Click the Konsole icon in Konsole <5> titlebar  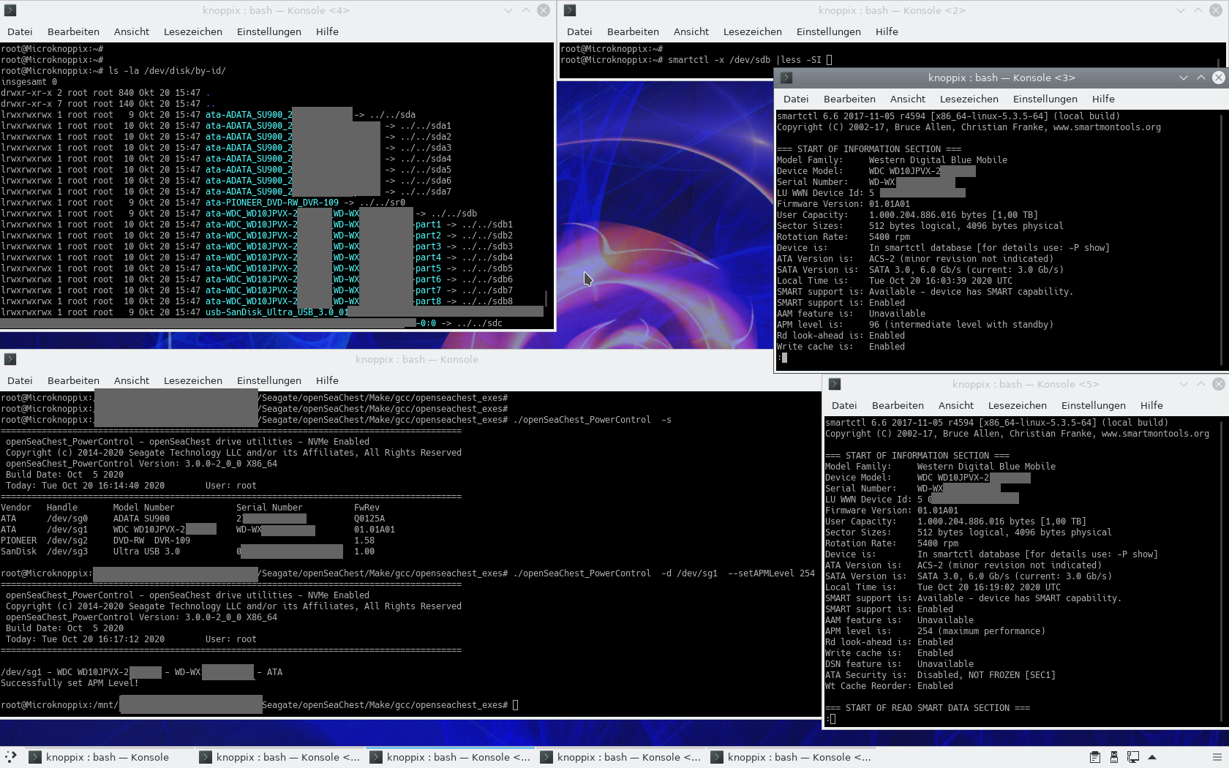point(834,383)
